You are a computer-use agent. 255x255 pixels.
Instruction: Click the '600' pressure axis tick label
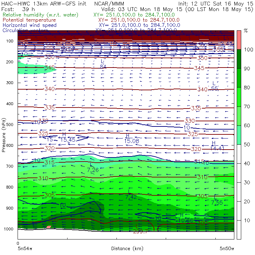pyautogui.click(x=10, y=145)
